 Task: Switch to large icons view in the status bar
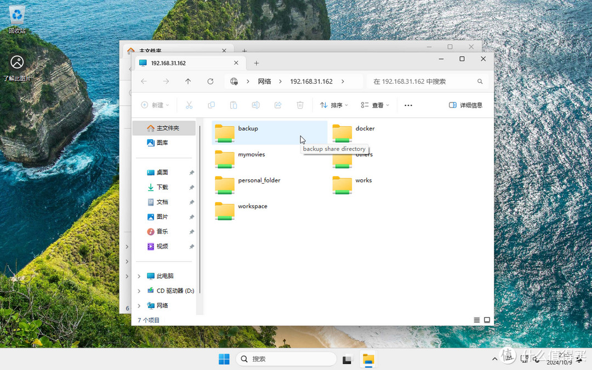487,320
